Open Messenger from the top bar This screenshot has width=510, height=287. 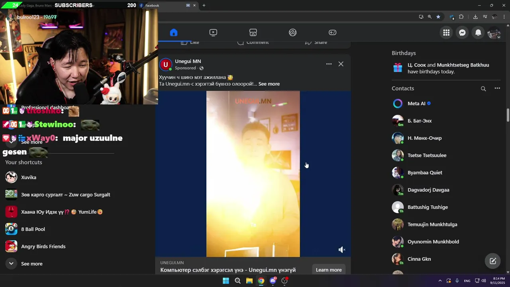tap(462, 33)
